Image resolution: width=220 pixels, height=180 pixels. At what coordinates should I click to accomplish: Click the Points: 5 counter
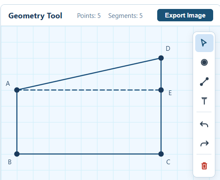point(89,16)
